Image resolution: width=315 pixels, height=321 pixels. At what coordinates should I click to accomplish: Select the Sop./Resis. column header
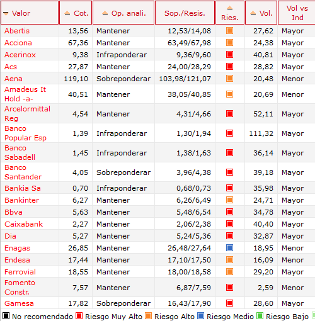(185, 13)
